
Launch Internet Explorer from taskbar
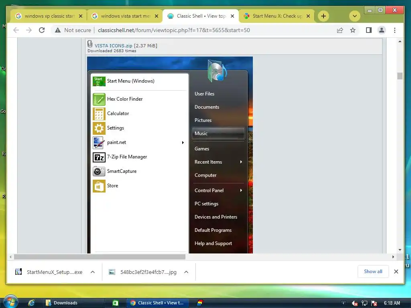click(x=31, y=303)
